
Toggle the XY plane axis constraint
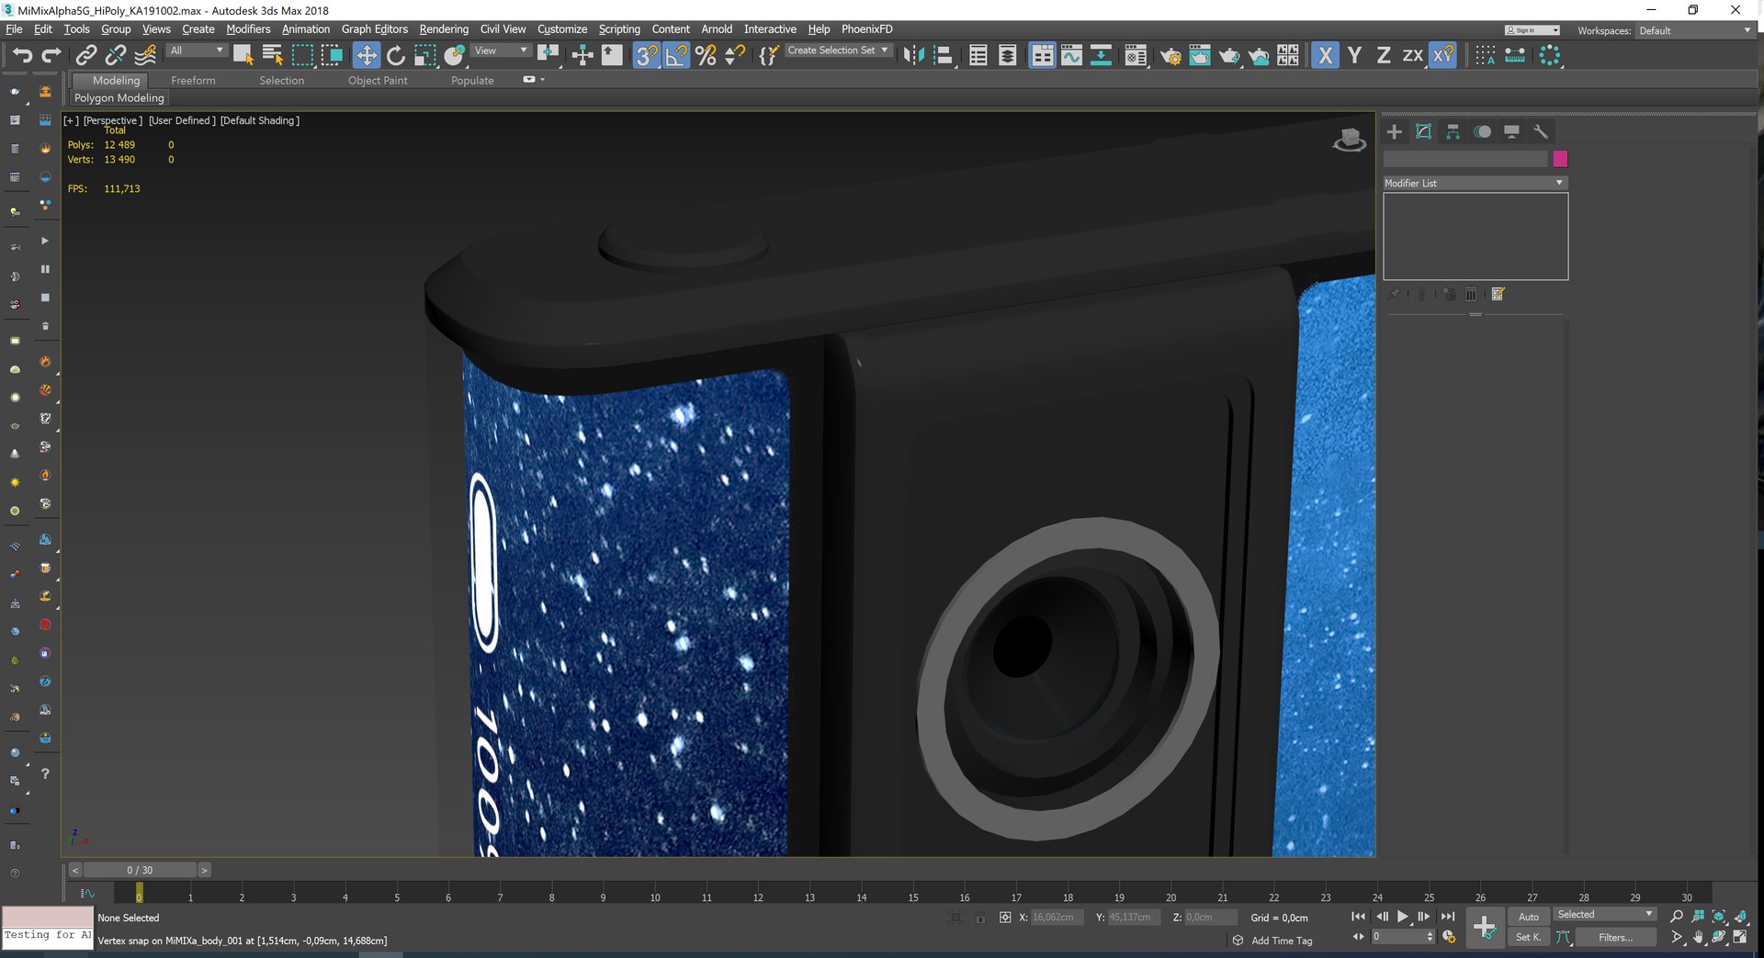(x=1443, y=55)
